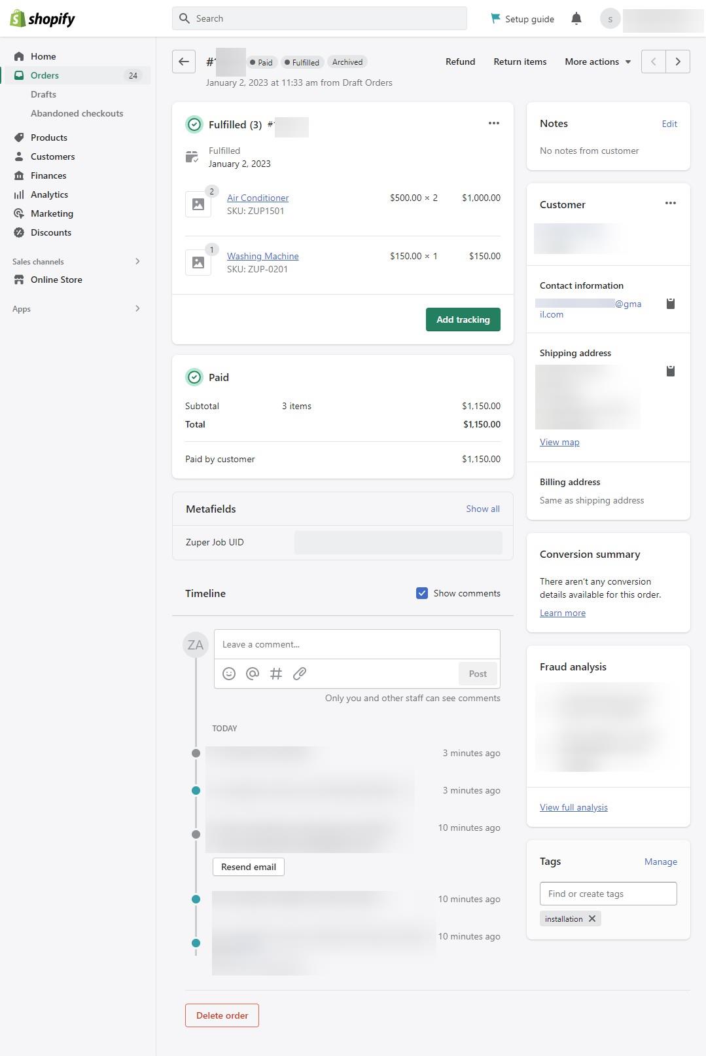706x1056 pixels.
Task: Click the Add tracking button
Action: pyautogui.click(x=463, y=319)
